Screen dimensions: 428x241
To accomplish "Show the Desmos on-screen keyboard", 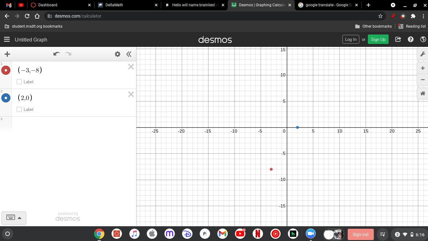I will click(14, 217).
